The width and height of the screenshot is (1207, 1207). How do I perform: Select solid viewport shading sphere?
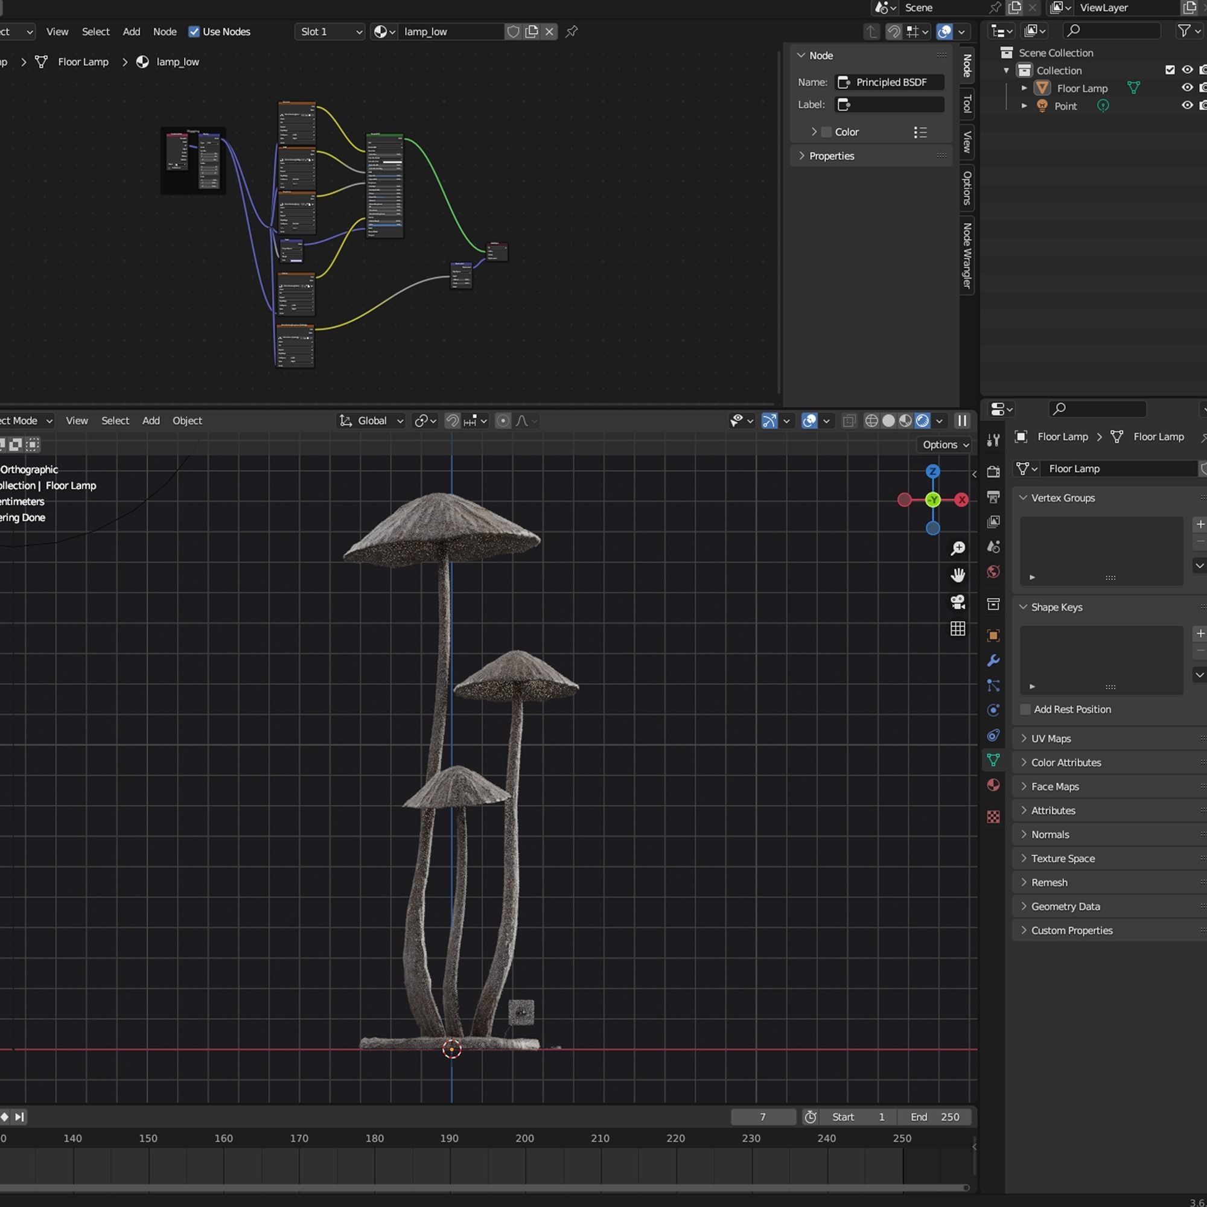pyautogui.click(x=888, y=421)
